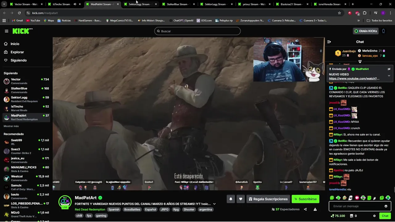Select the first green emote in quick bar

pos(332,198)
